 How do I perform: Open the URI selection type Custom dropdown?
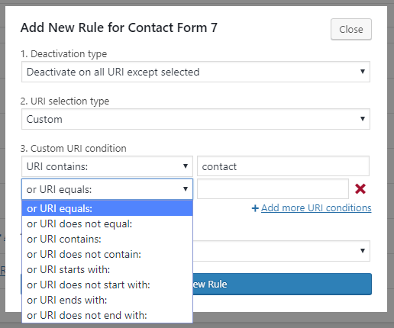click(x=195, y=119)
